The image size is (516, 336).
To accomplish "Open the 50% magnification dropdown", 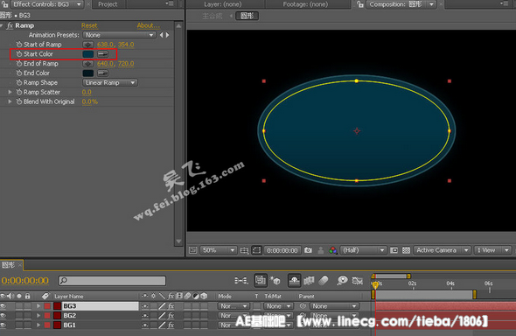I will tap(218, 250).
